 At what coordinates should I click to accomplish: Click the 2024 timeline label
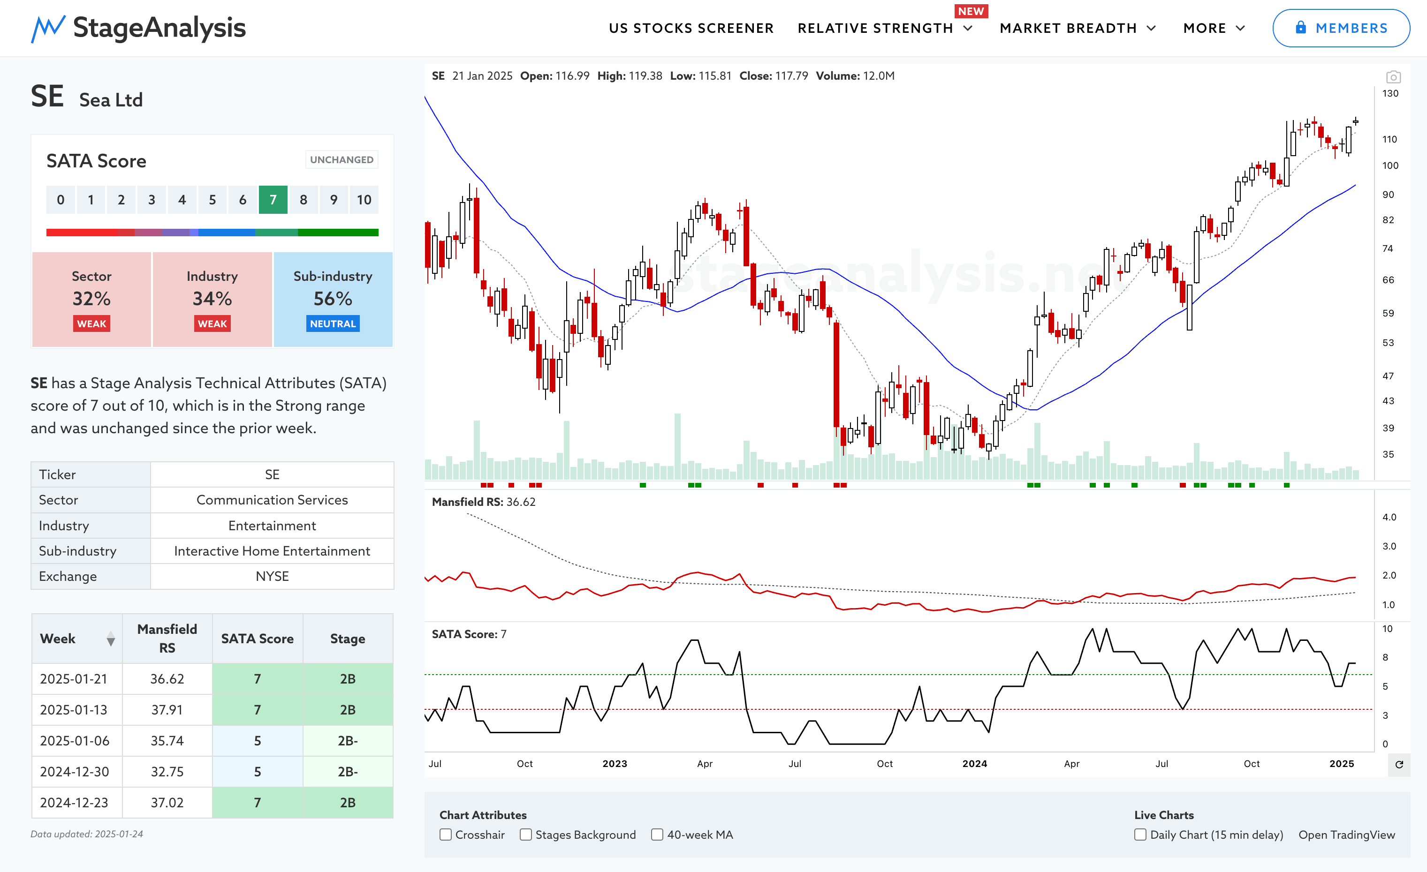click(975, 764)
